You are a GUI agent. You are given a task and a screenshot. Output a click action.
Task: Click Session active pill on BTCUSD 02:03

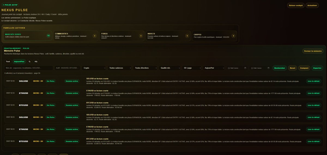pos(72,105)
